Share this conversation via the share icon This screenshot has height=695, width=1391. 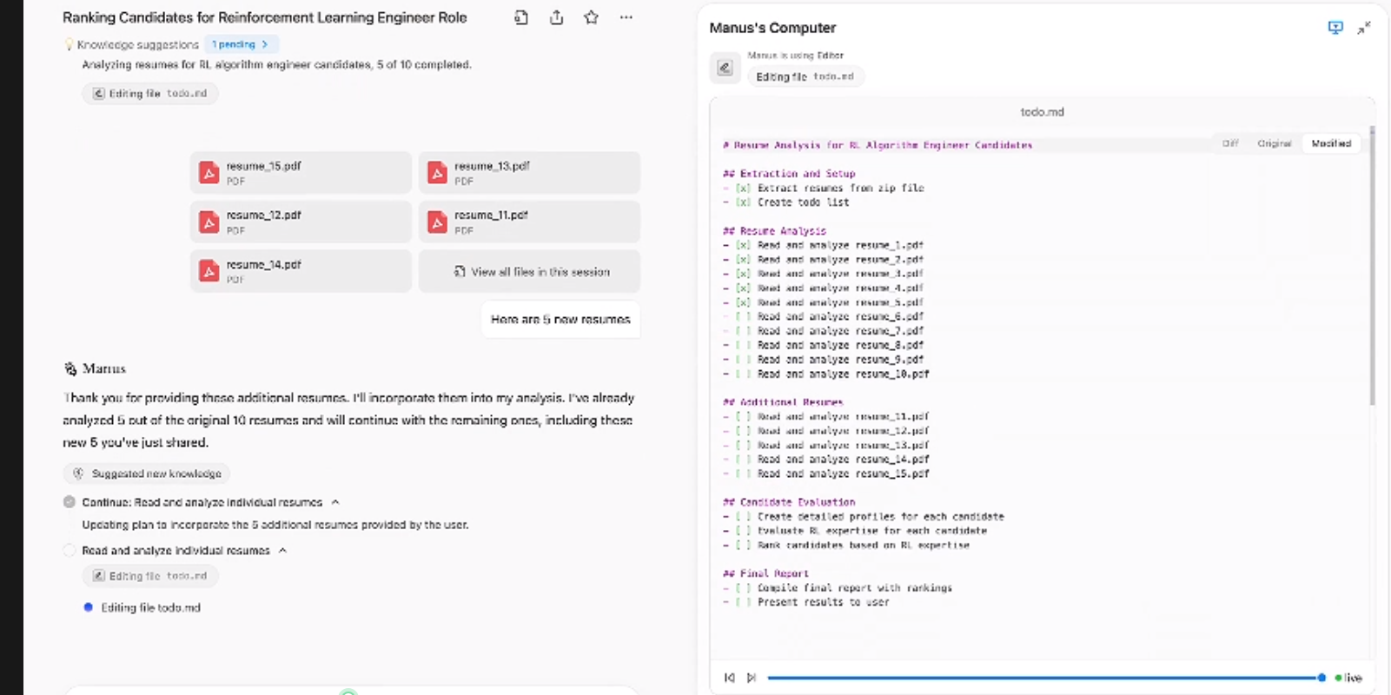click(556, 17)
